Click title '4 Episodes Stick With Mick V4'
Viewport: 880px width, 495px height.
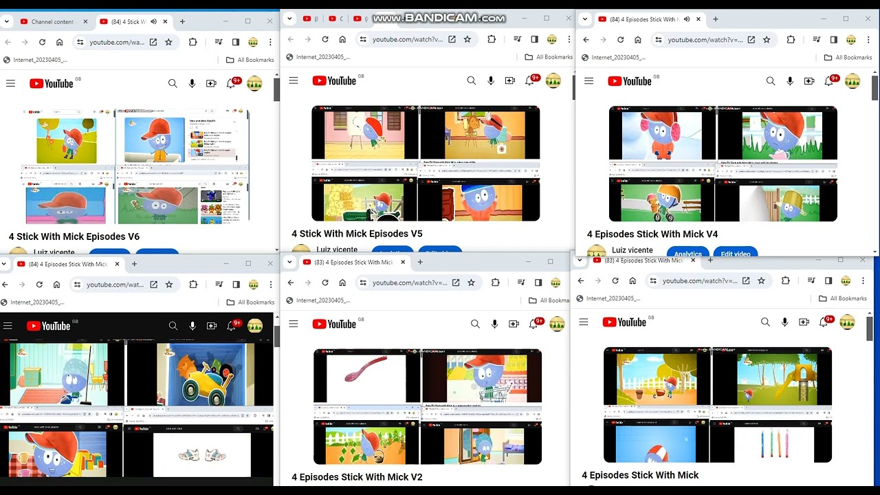click(x=652, y=234)
